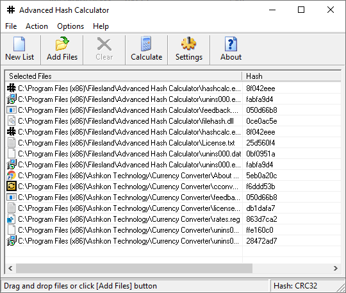346x293 pixels.
Task: Select the hash value db1dafa7
Action: (261, 208)
